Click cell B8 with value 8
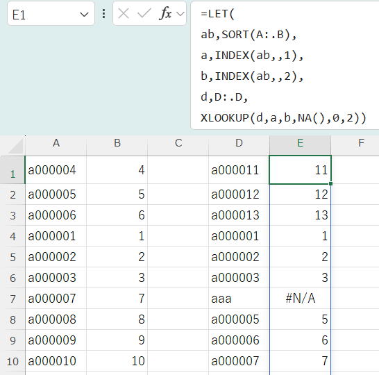Viewport: 379px width, 375px height. click(117, 319)
